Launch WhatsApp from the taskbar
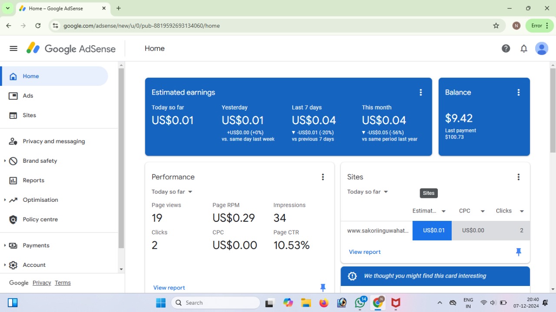The height and width of the screenshot is (312, 556). point(360,302)
